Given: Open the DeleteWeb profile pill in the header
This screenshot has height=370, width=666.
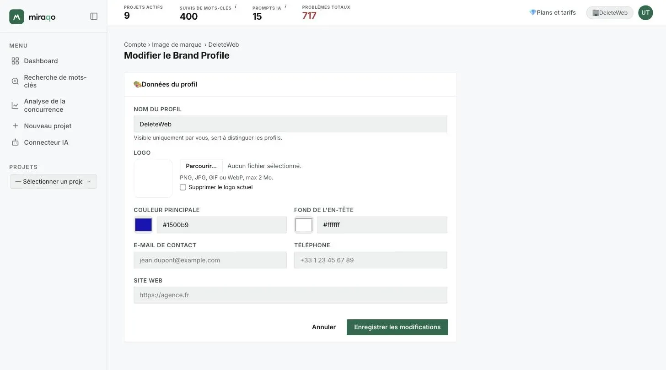Looking at the screenshot, I should click(x=610, y=13).
